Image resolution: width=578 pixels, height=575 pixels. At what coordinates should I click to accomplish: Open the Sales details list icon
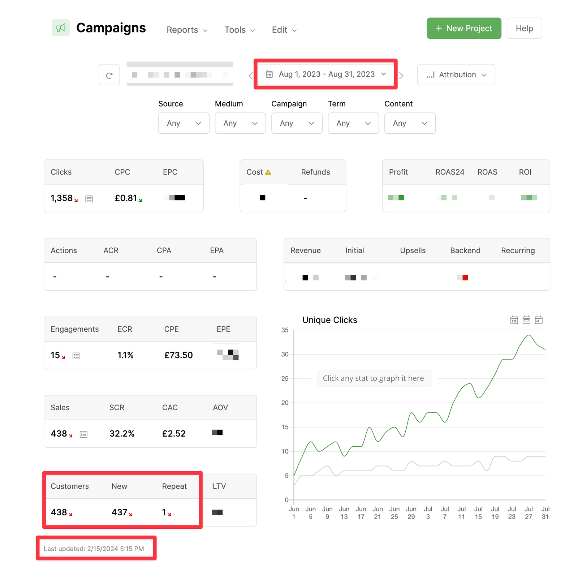84,434
